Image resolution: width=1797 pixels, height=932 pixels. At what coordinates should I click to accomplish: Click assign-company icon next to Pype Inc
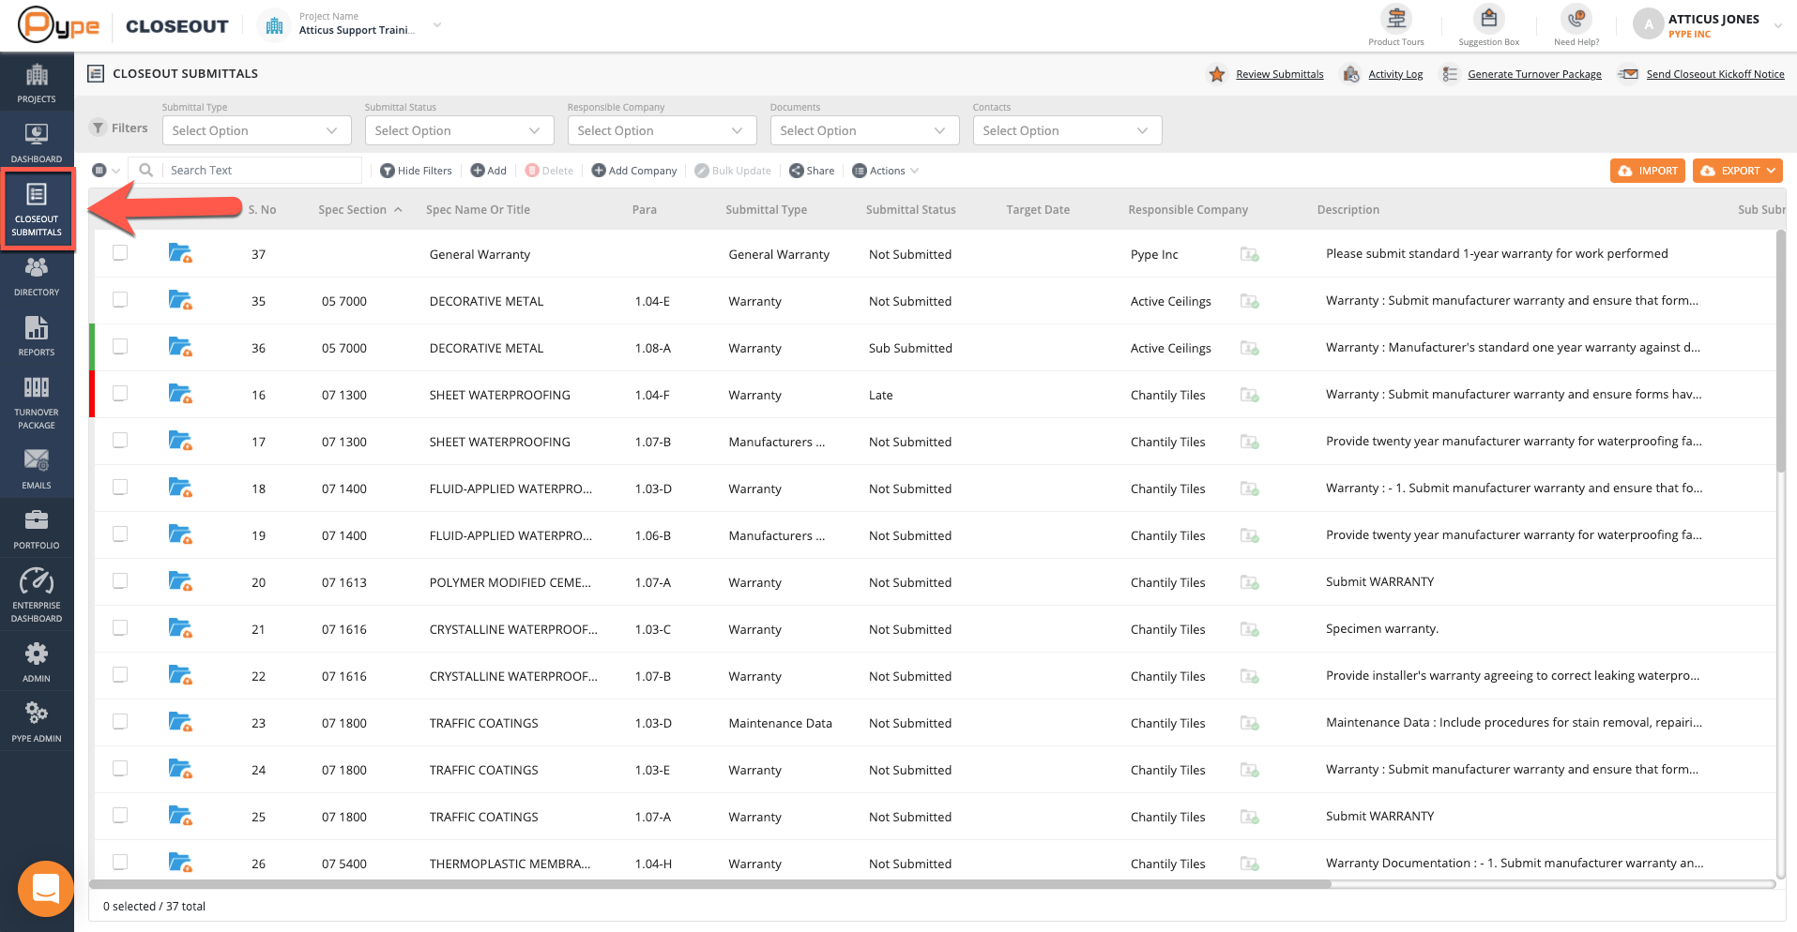point(1249,254)
